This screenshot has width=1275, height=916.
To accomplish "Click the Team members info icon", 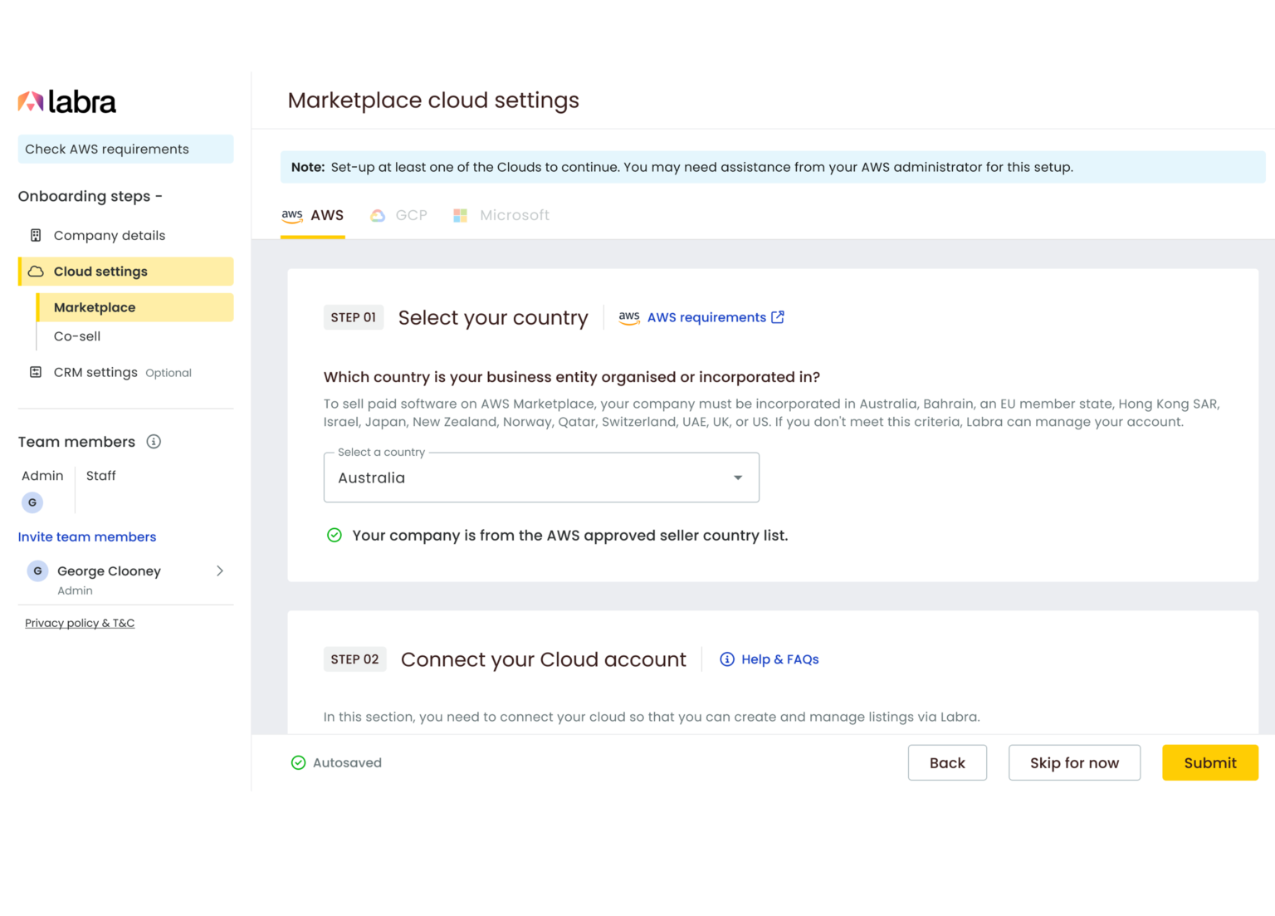I will 154,442.
